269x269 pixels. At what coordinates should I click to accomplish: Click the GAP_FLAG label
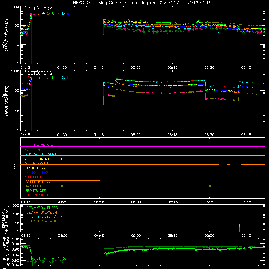33,150
